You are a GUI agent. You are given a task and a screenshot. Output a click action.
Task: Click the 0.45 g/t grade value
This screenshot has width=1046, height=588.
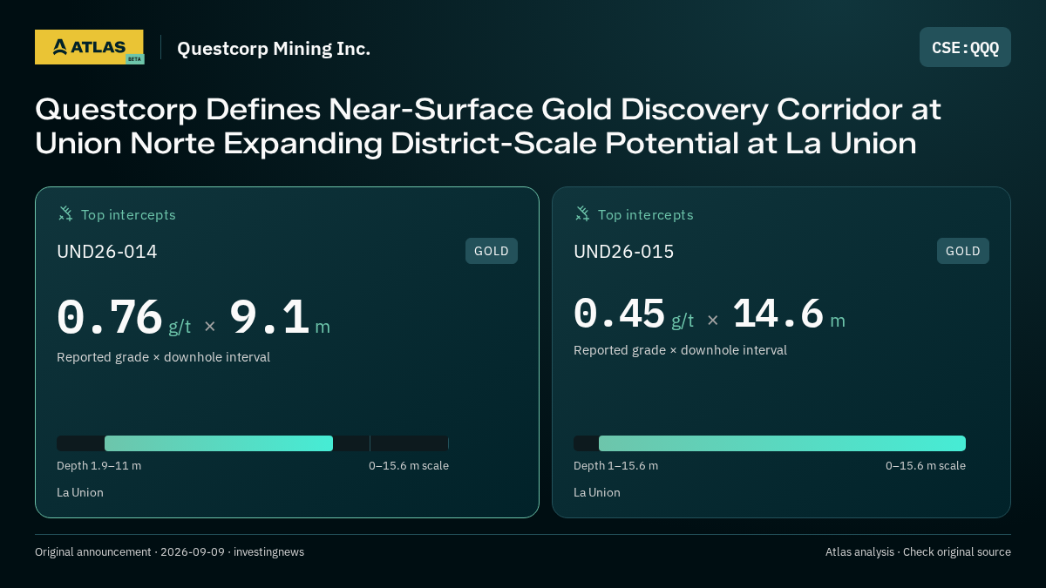[x=634, y=314]
